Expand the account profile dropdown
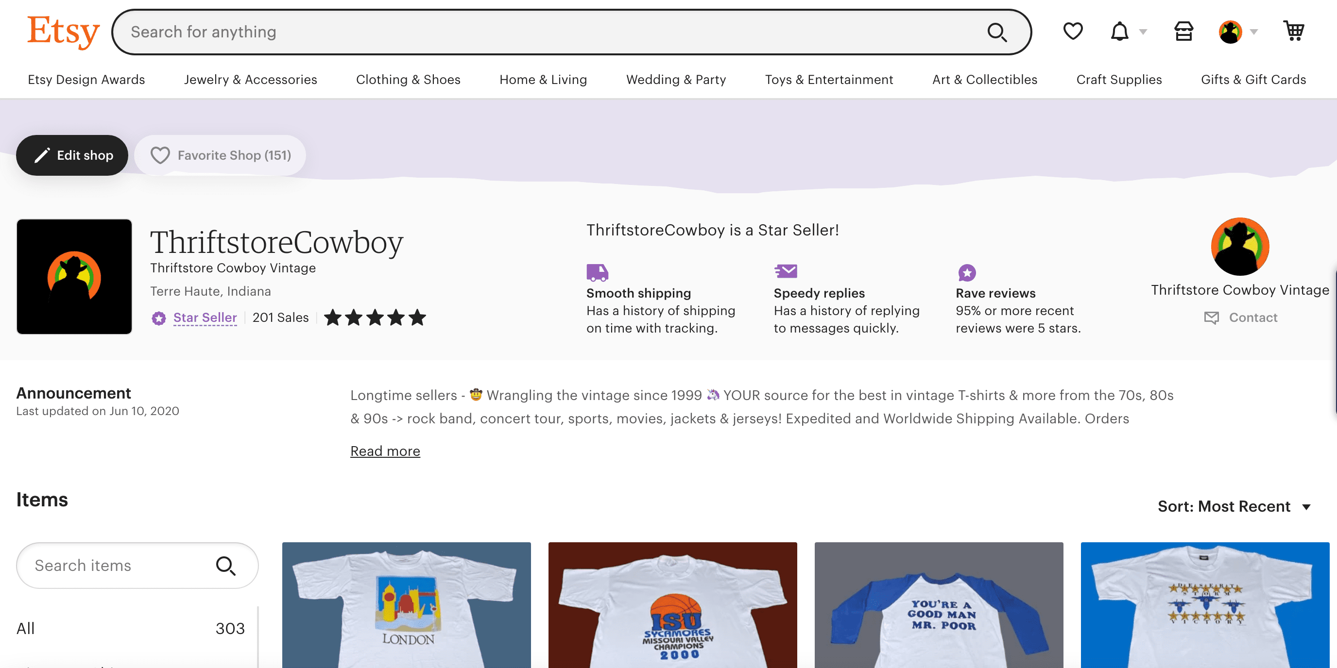Image resolution: width=1337 pixels, height=668 pixels. click(x=1238, y=32)
